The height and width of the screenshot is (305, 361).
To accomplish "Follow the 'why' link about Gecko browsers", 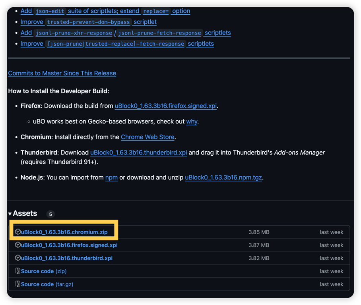I will (192, 122).
